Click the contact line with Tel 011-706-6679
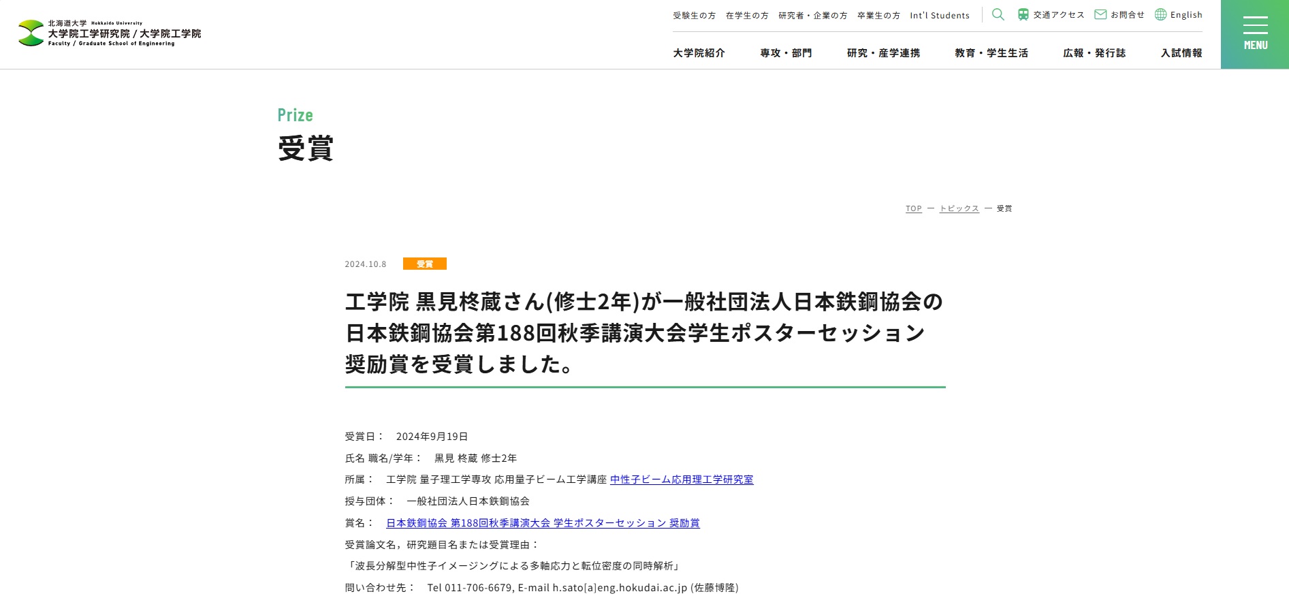Viewport: 1289px width, 596px height. pos(542,588)
